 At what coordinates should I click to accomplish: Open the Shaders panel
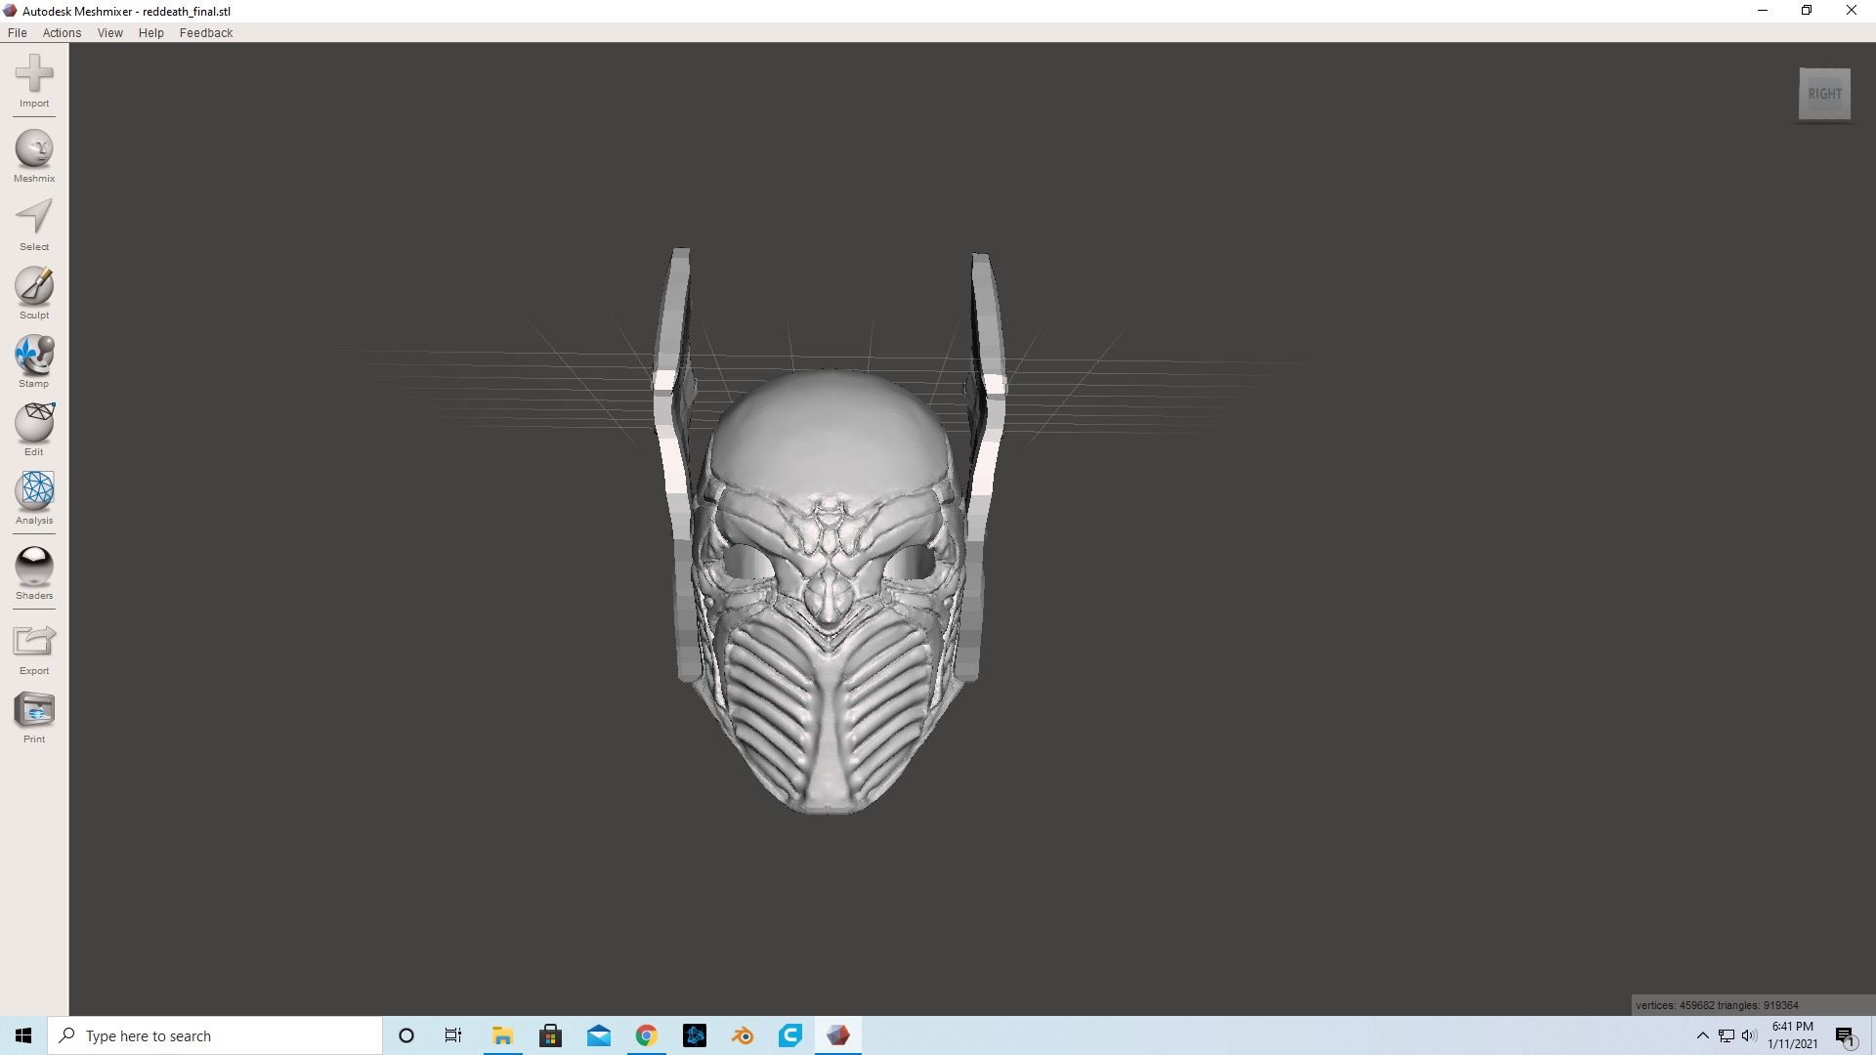[34, 572]
